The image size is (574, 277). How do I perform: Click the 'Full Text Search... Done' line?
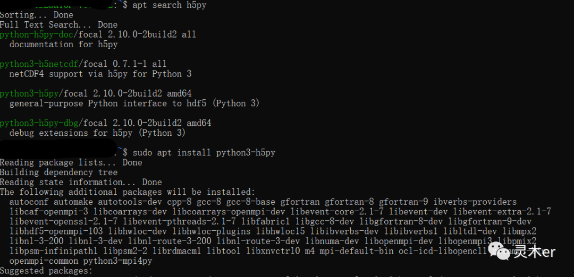click(x=58, y=24)
